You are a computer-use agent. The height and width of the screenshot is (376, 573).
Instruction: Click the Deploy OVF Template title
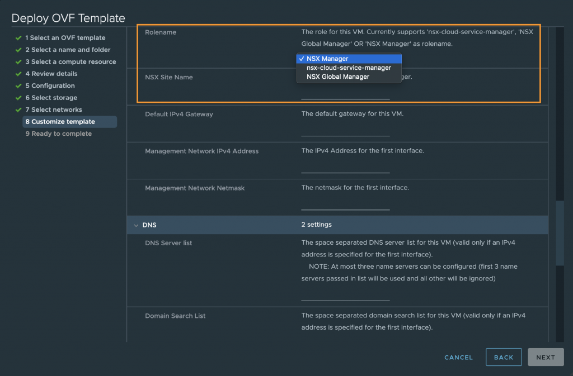click(x=68, y=18)
